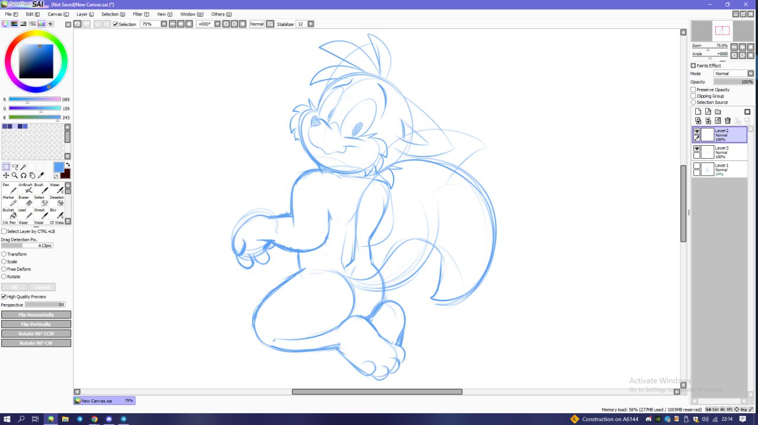Select the Free Deform radio option
The image size is (758, 425).
[x=4, y=269]
